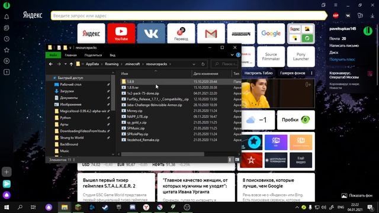Open the video play icon in sidebar

[x=7, y=61]
